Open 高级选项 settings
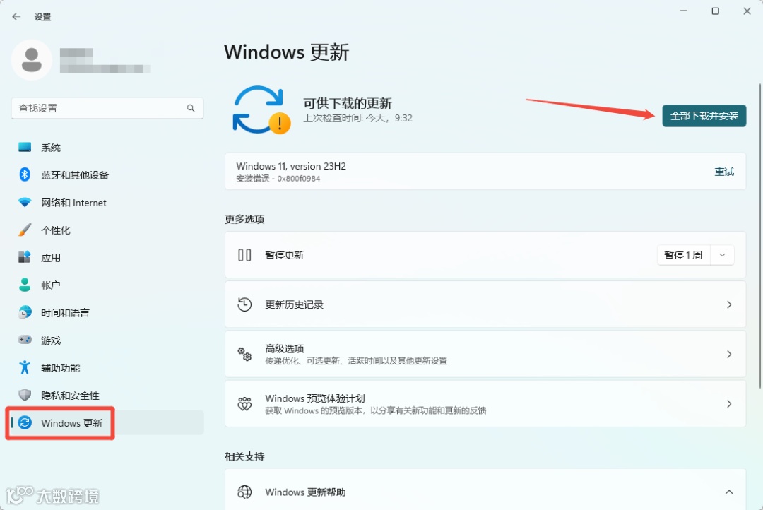This screenshot has width=763, height=510. click(485, 354)
